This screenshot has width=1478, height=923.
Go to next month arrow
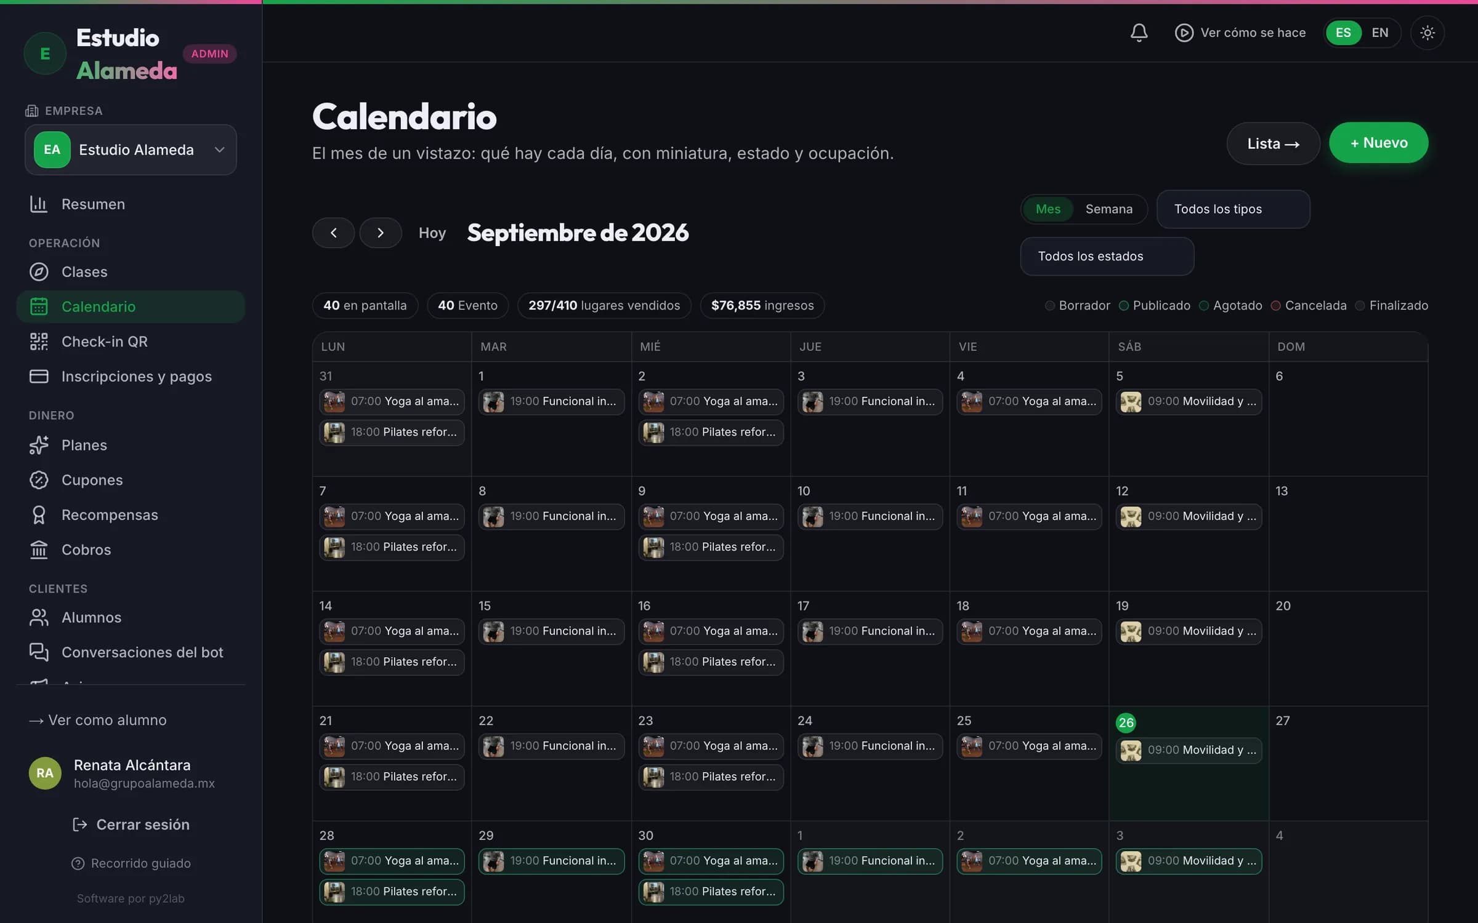click(x=381, y=233)
